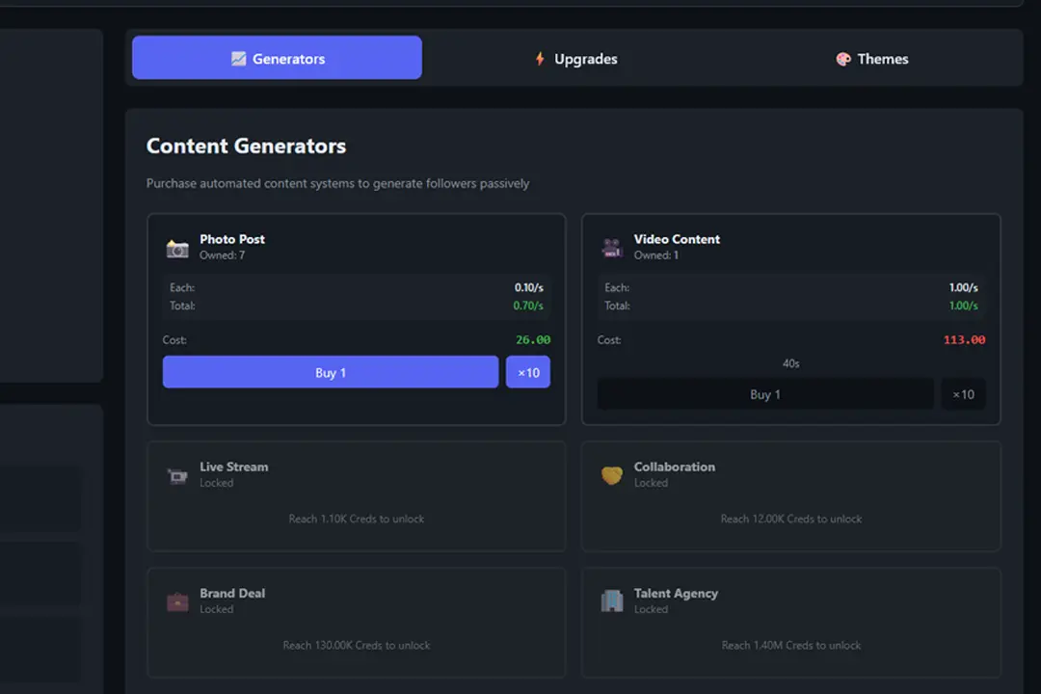Click the locked Brand Deal card
Image resolution: width=1041 pixels, height=694 pixels.
[356, 623]
